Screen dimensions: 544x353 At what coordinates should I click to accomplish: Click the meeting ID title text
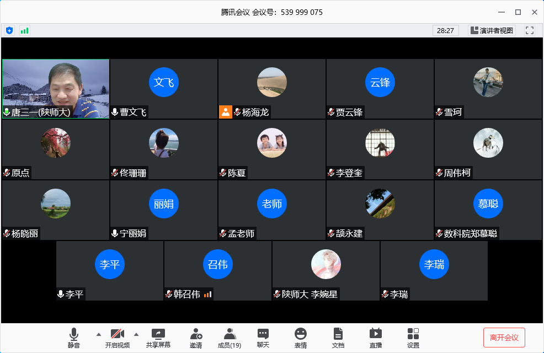coord(272,12)
